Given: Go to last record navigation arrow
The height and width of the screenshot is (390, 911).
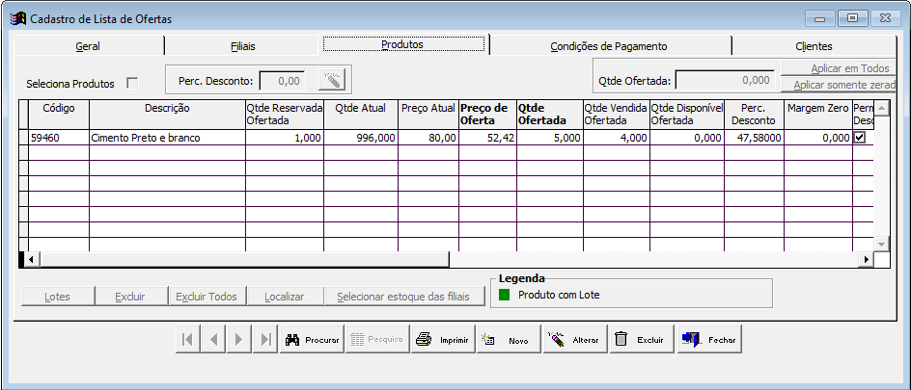Looking at the screenshot, I should click(264, 340).
